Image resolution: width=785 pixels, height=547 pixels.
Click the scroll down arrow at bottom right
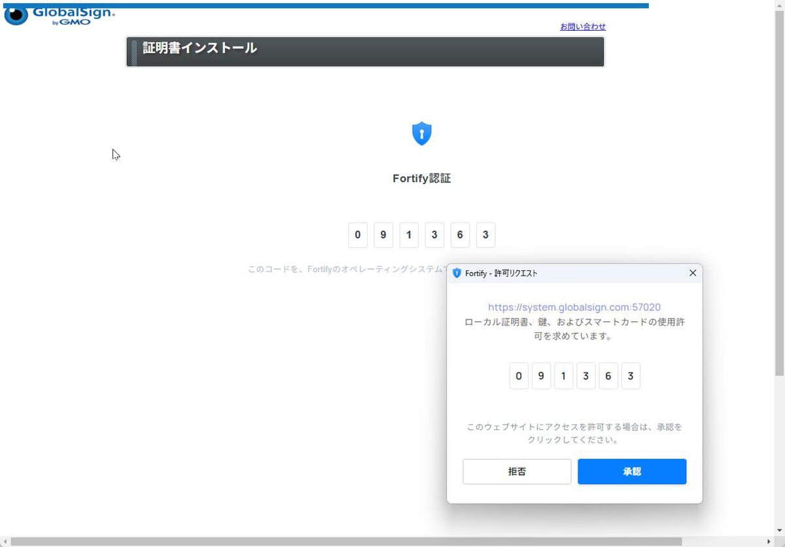pos(779,531)
